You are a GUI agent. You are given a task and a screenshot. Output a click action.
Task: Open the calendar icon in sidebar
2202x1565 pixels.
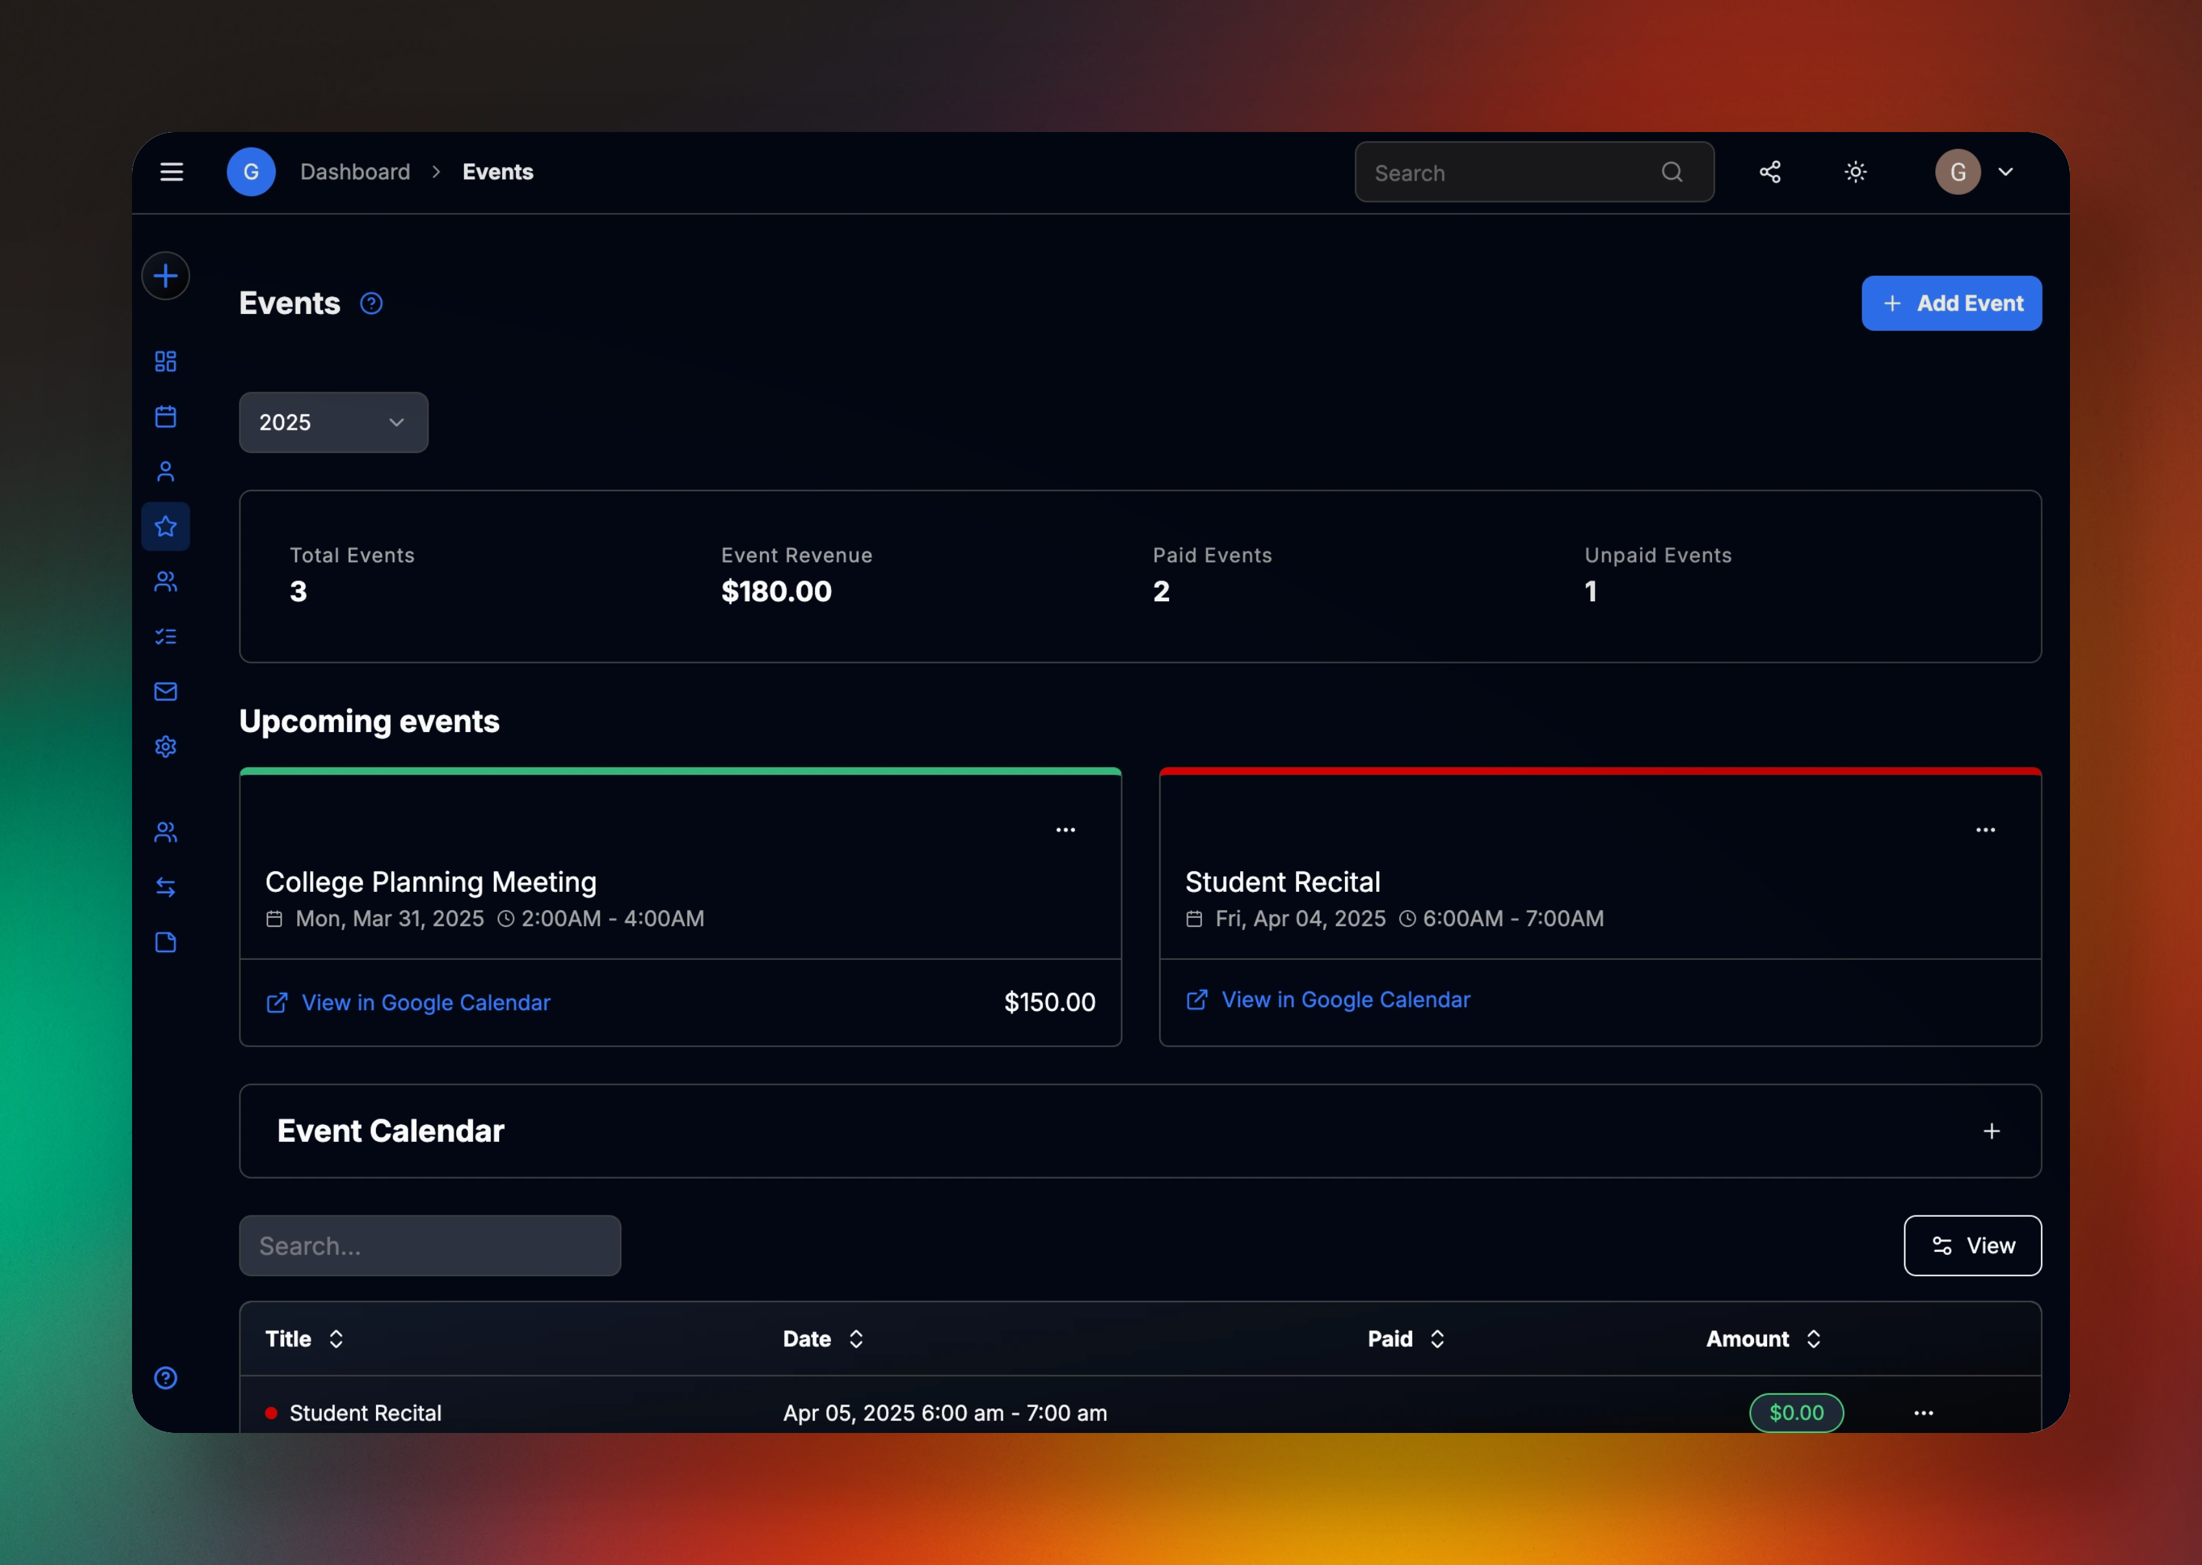pos(166,416)
